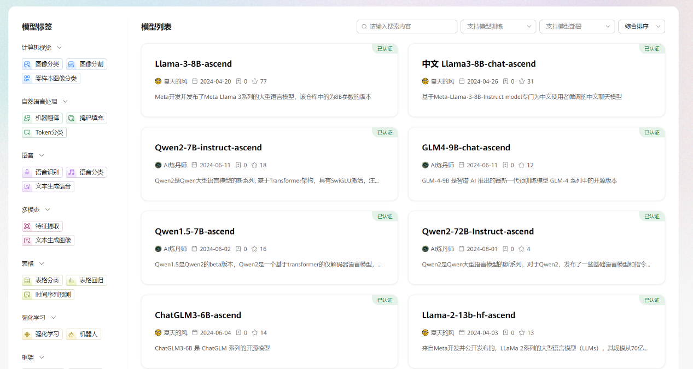Viewport: 693px width, 369px height.
Task: Click the search input field
Action: click(407, 26)
